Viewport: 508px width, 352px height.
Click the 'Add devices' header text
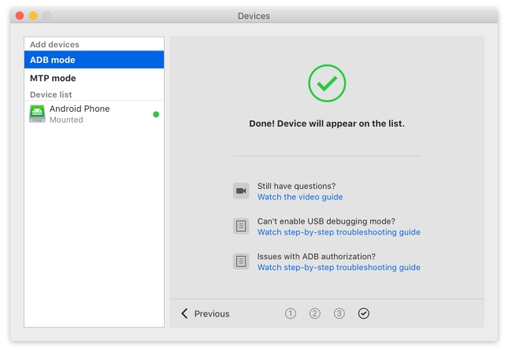point(54,44)
